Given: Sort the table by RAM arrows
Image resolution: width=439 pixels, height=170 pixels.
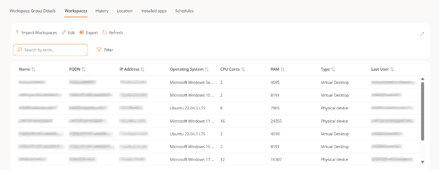Looking at the screenshot, I should [282, 69].
